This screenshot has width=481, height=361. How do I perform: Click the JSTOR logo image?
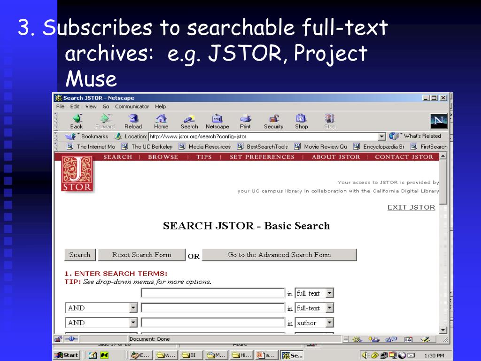[77, 174]
